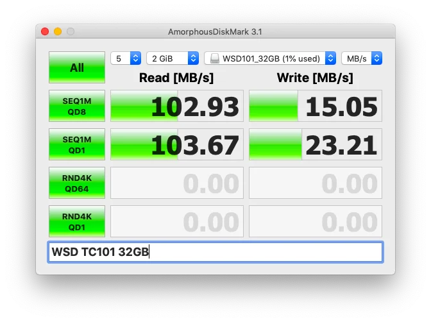The height and width of the screenshot is (322, 431).
Task: Focus the WSD TC101 32GB comment field
Action: (x=216, y=252)
